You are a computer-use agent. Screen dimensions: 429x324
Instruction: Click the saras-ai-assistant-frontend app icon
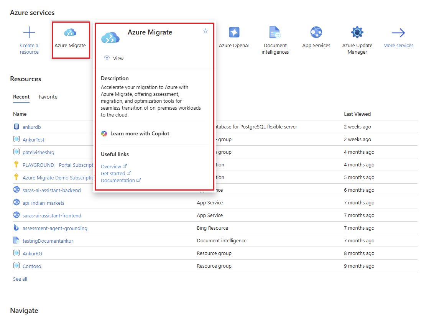(x=16, y=215)
